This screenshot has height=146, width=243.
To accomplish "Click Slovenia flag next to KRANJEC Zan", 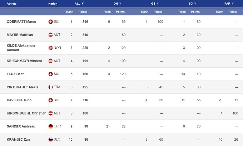I will 51,139.
